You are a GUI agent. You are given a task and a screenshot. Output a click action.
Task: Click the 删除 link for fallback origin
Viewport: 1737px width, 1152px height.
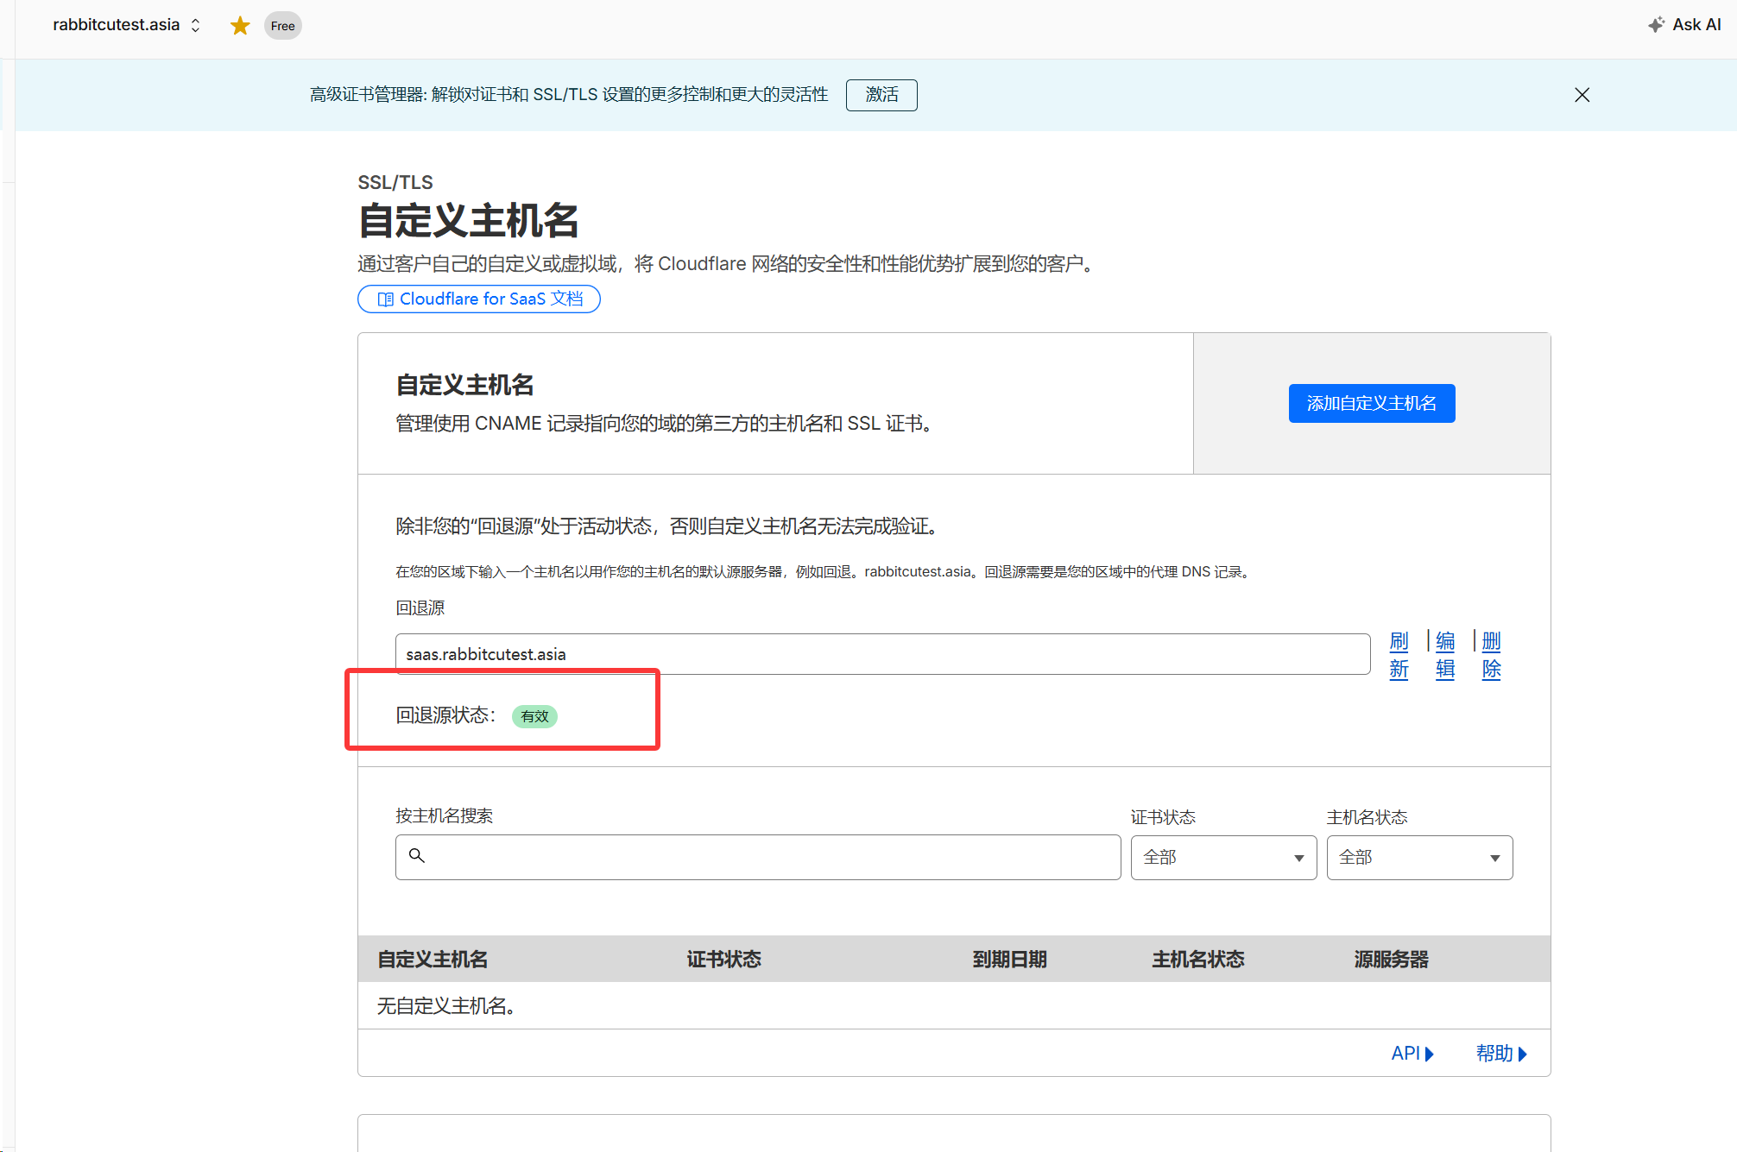click(1491, 654)
